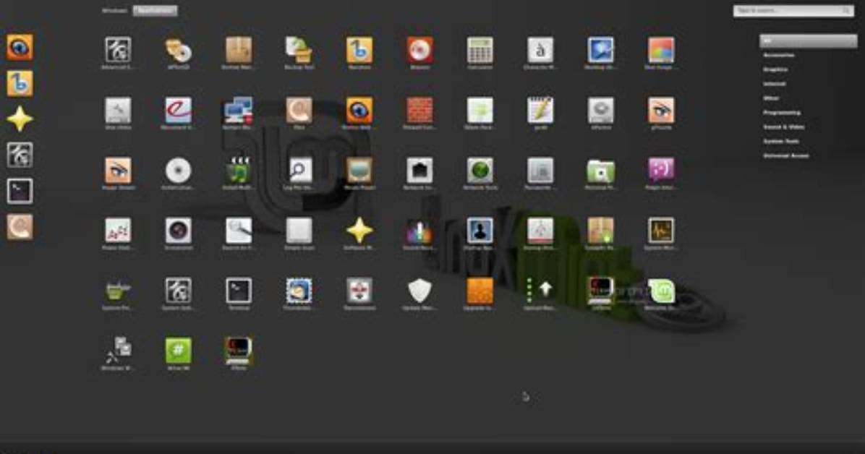Open the white disc installer icon
The height and width of the screenshot is (454, 865).
178,171
